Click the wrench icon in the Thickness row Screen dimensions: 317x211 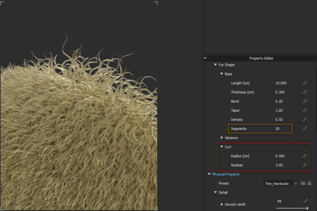click(x=305, y=92)
